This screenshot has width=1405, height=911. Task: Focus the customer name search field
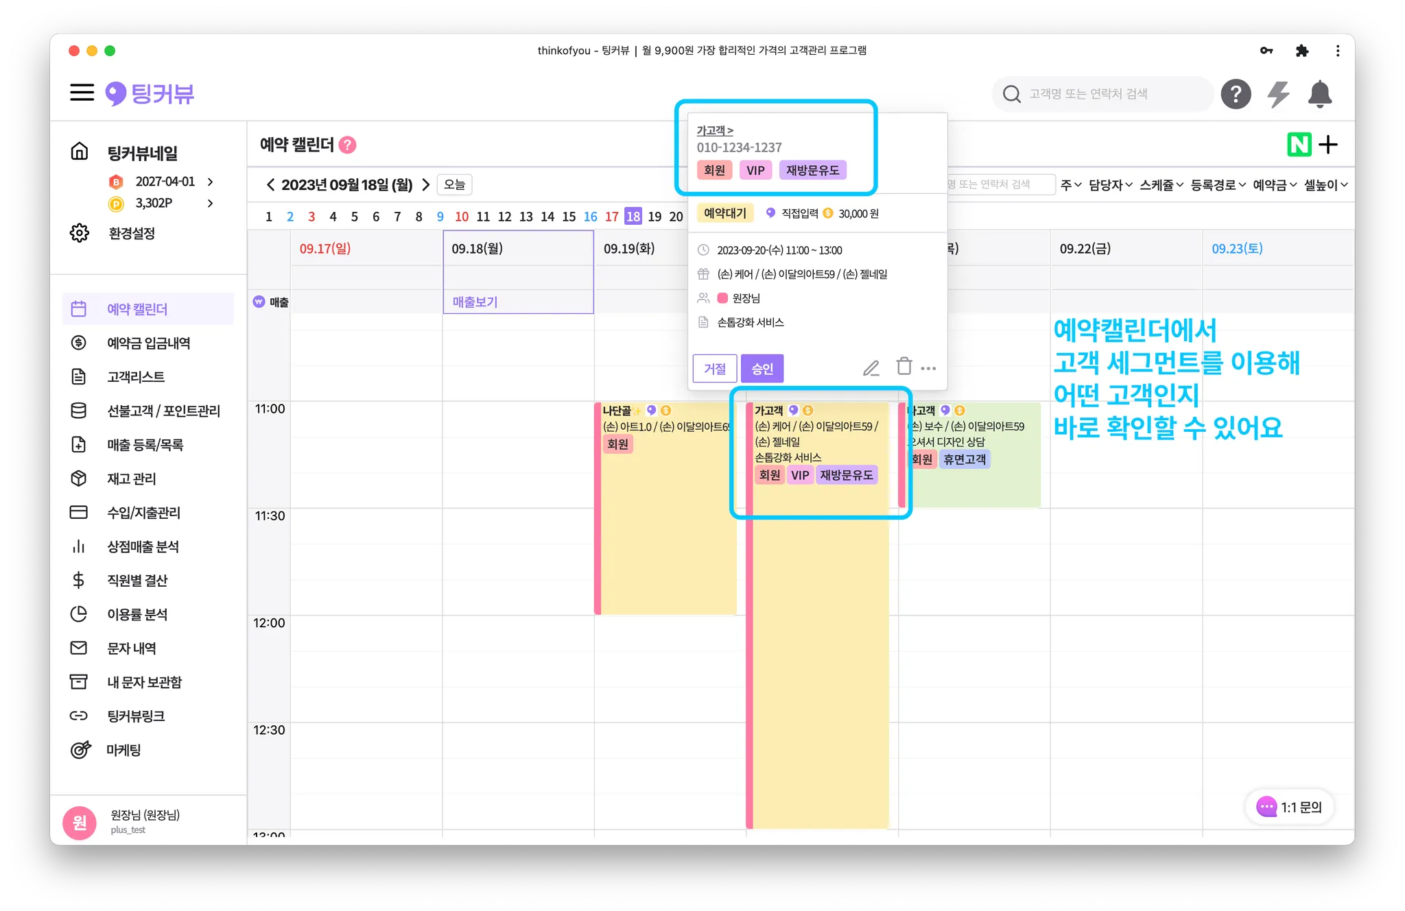coord(1102,94)
